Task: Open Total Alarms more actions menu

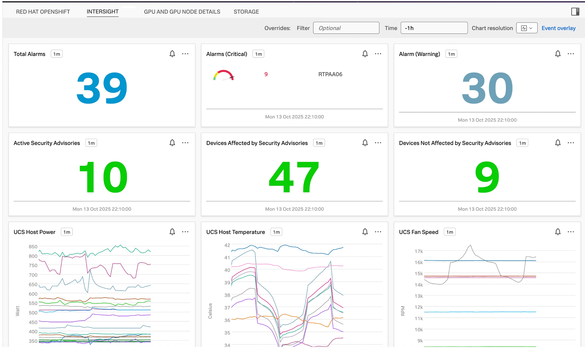Action: 185,54
